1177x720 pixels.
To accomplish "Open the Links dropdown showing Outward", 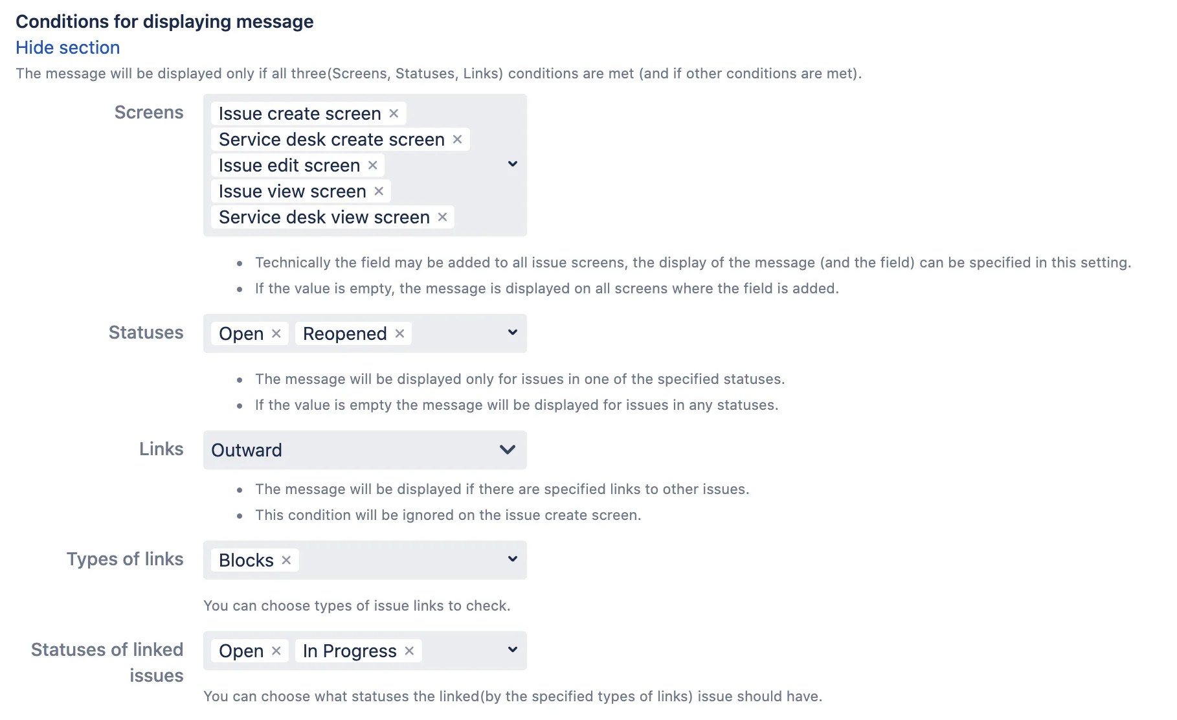I will click(365, 450).
